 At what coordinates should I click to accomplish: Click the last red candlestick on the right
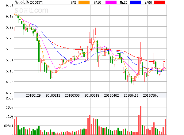[x=165, y=62]
